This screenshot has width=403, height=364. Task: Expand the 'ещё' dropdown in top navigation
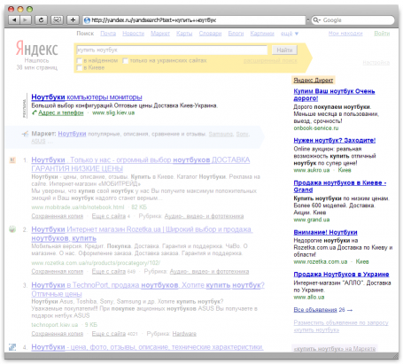click(290, 34)
